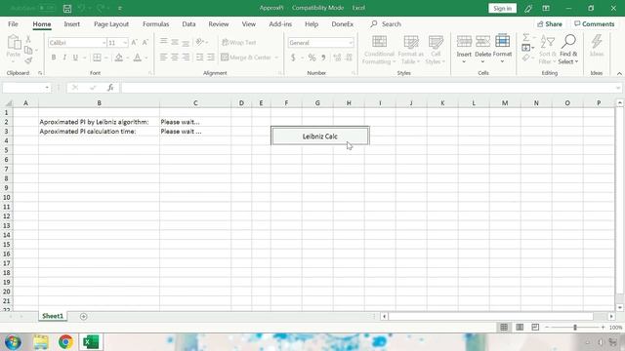
Task: Click the Insert Function fx icon
Action: coord(110,88)
